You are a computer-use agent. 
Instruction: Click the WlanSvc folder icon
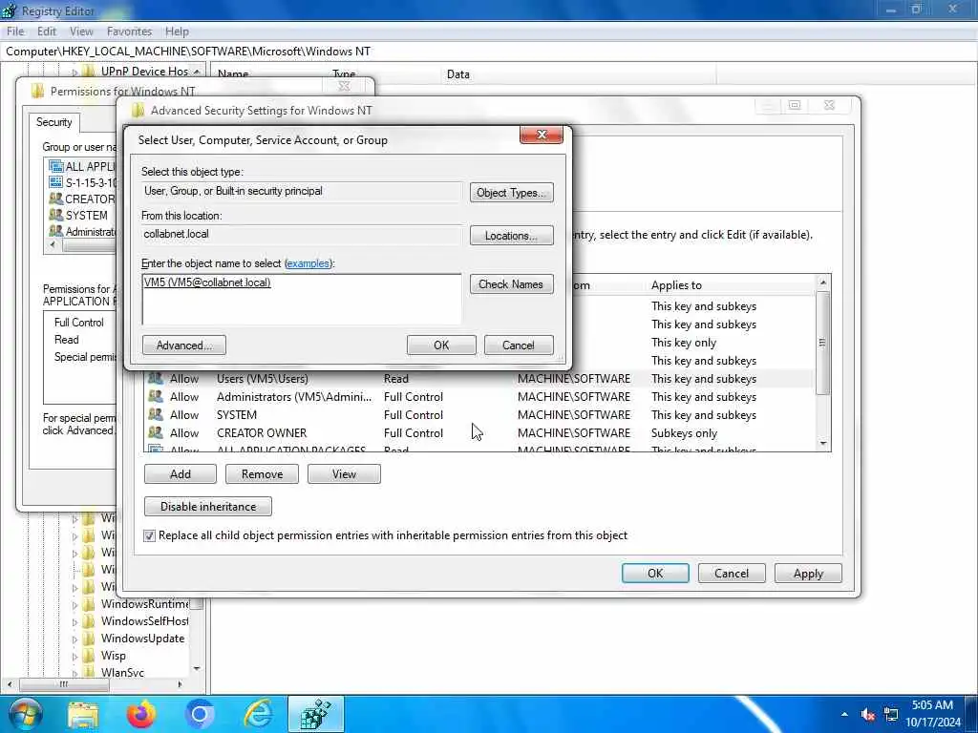pyautogui.click(x=89, y=673)
